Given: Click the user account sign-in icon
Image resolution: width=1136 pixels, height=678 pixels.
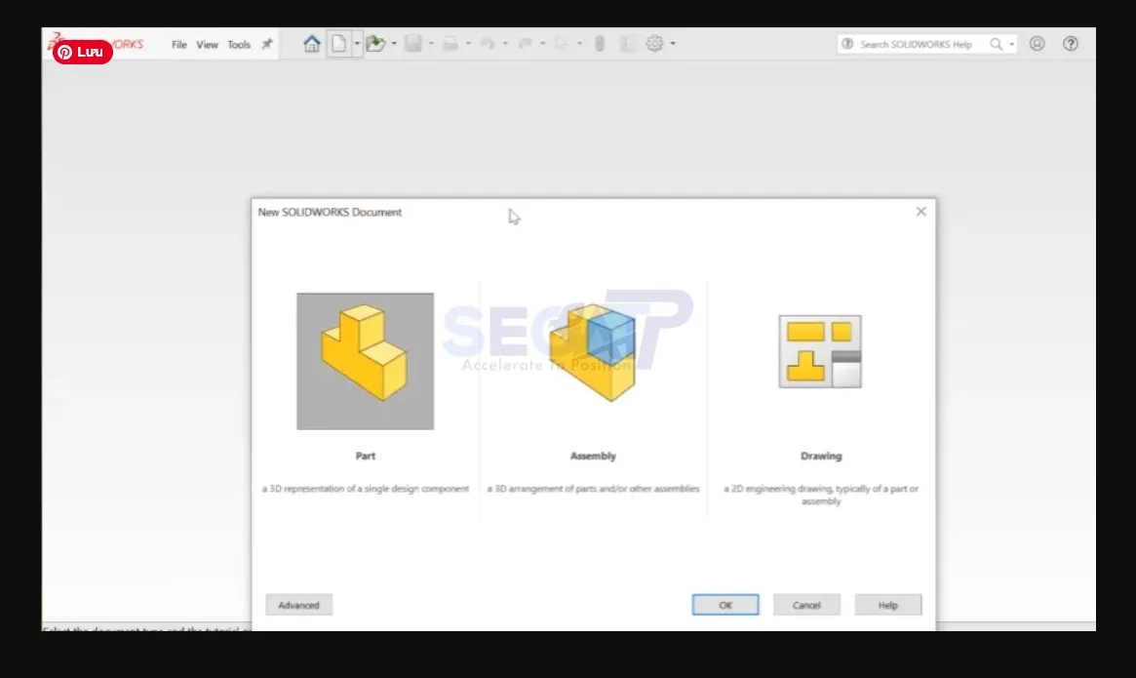Looking at the screenshot, I should pos(1036,44).
